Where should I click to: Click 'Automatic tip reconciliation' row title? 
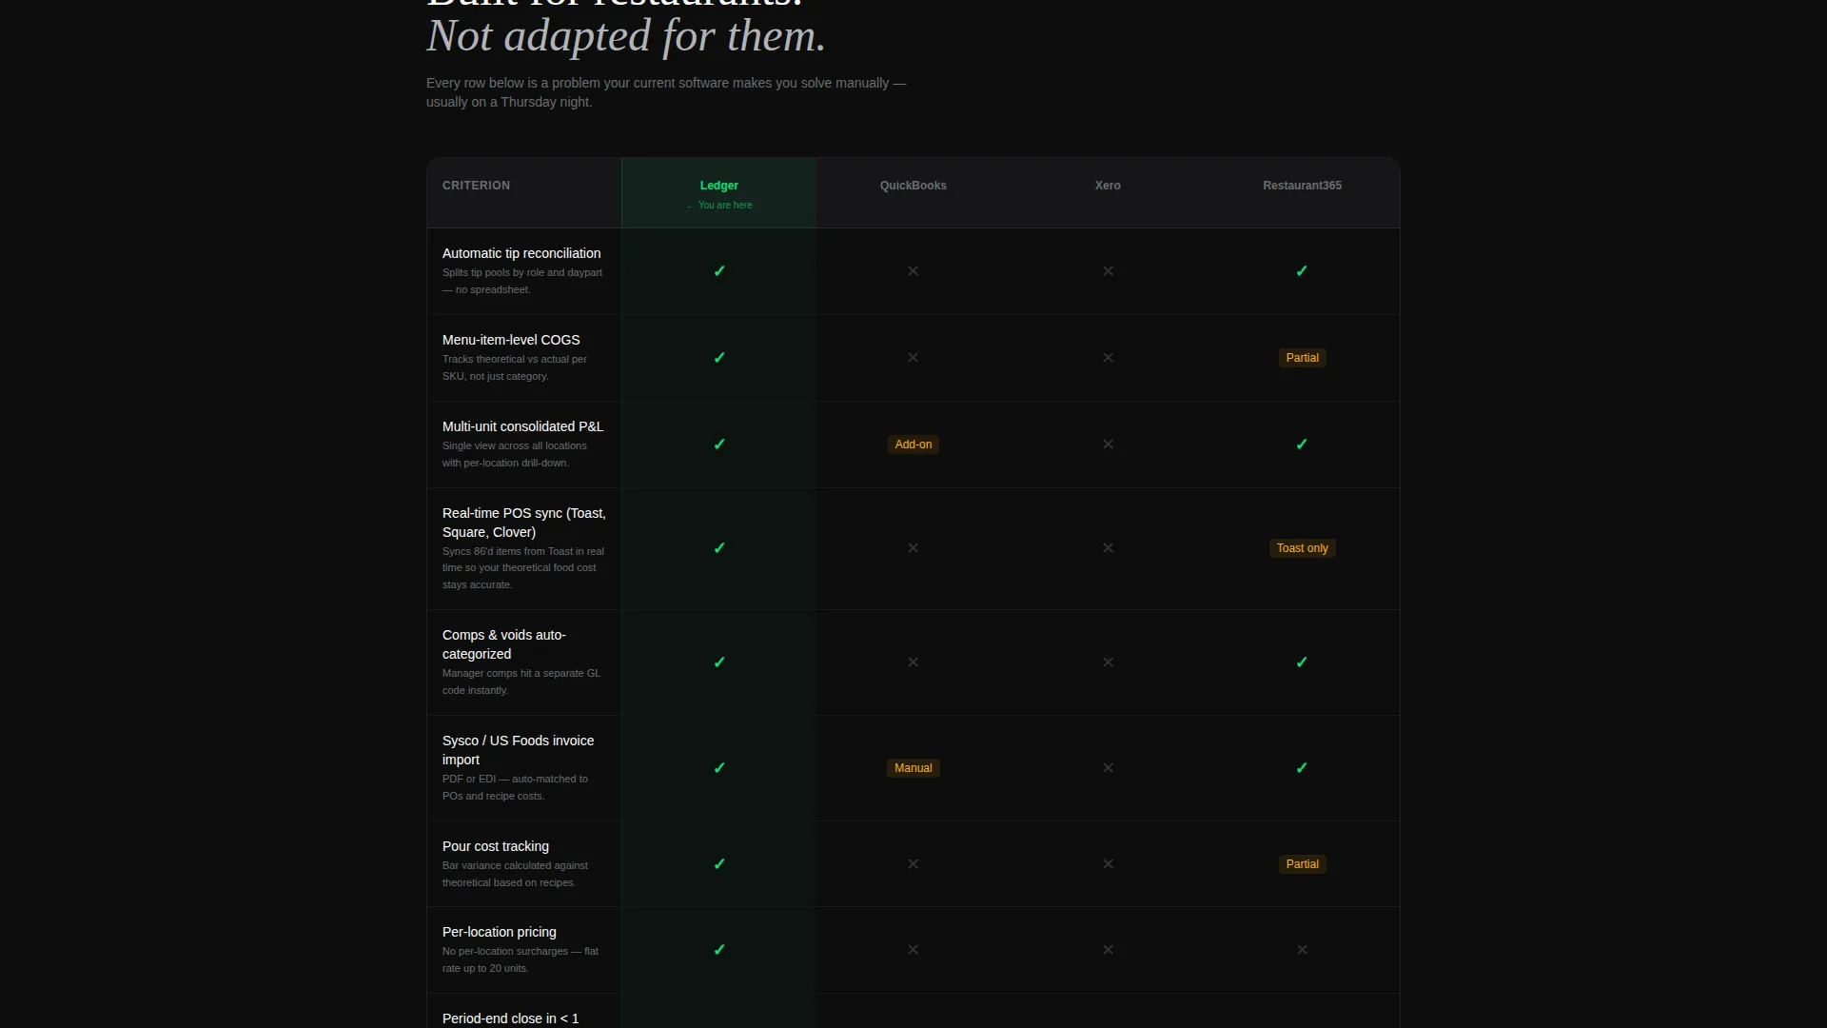521,253
